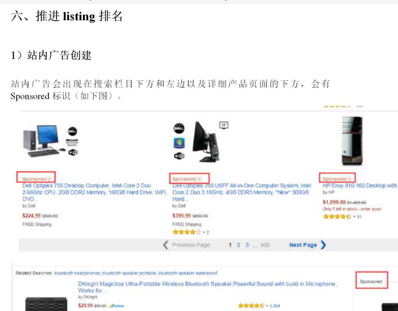Open the info icon beside the HP Envy Sponsored label
The width and height of the screenshot is (398, 311).
(x=349, y=179)
